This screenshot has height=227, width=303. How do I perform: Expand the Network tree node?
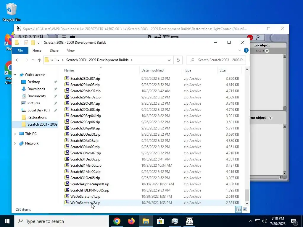pyautogui.click(x=15, y=143)
